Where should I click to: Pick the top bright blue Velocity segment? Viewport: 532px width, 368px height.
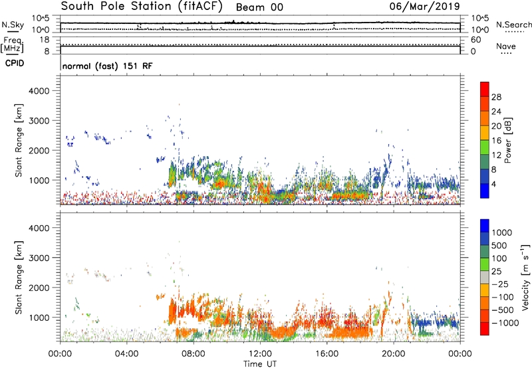click(x=485, y=226)
